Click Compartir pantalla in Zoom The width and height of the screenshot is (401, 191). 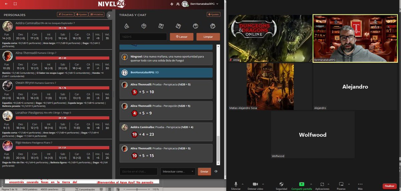click(302, 185)
